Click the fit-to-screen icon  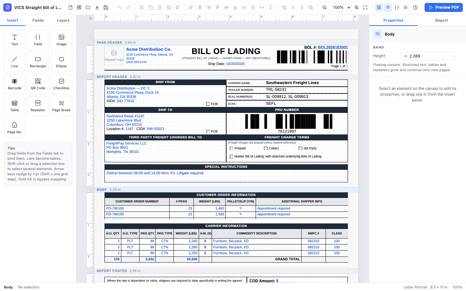(x=365, y=7)
